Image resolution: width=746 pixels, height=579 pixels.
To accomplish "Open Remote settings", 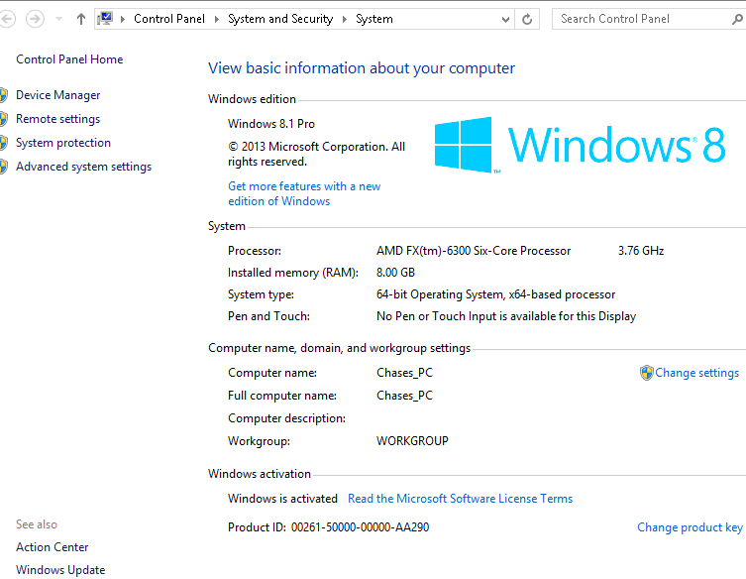I will [x=58, y=119].
